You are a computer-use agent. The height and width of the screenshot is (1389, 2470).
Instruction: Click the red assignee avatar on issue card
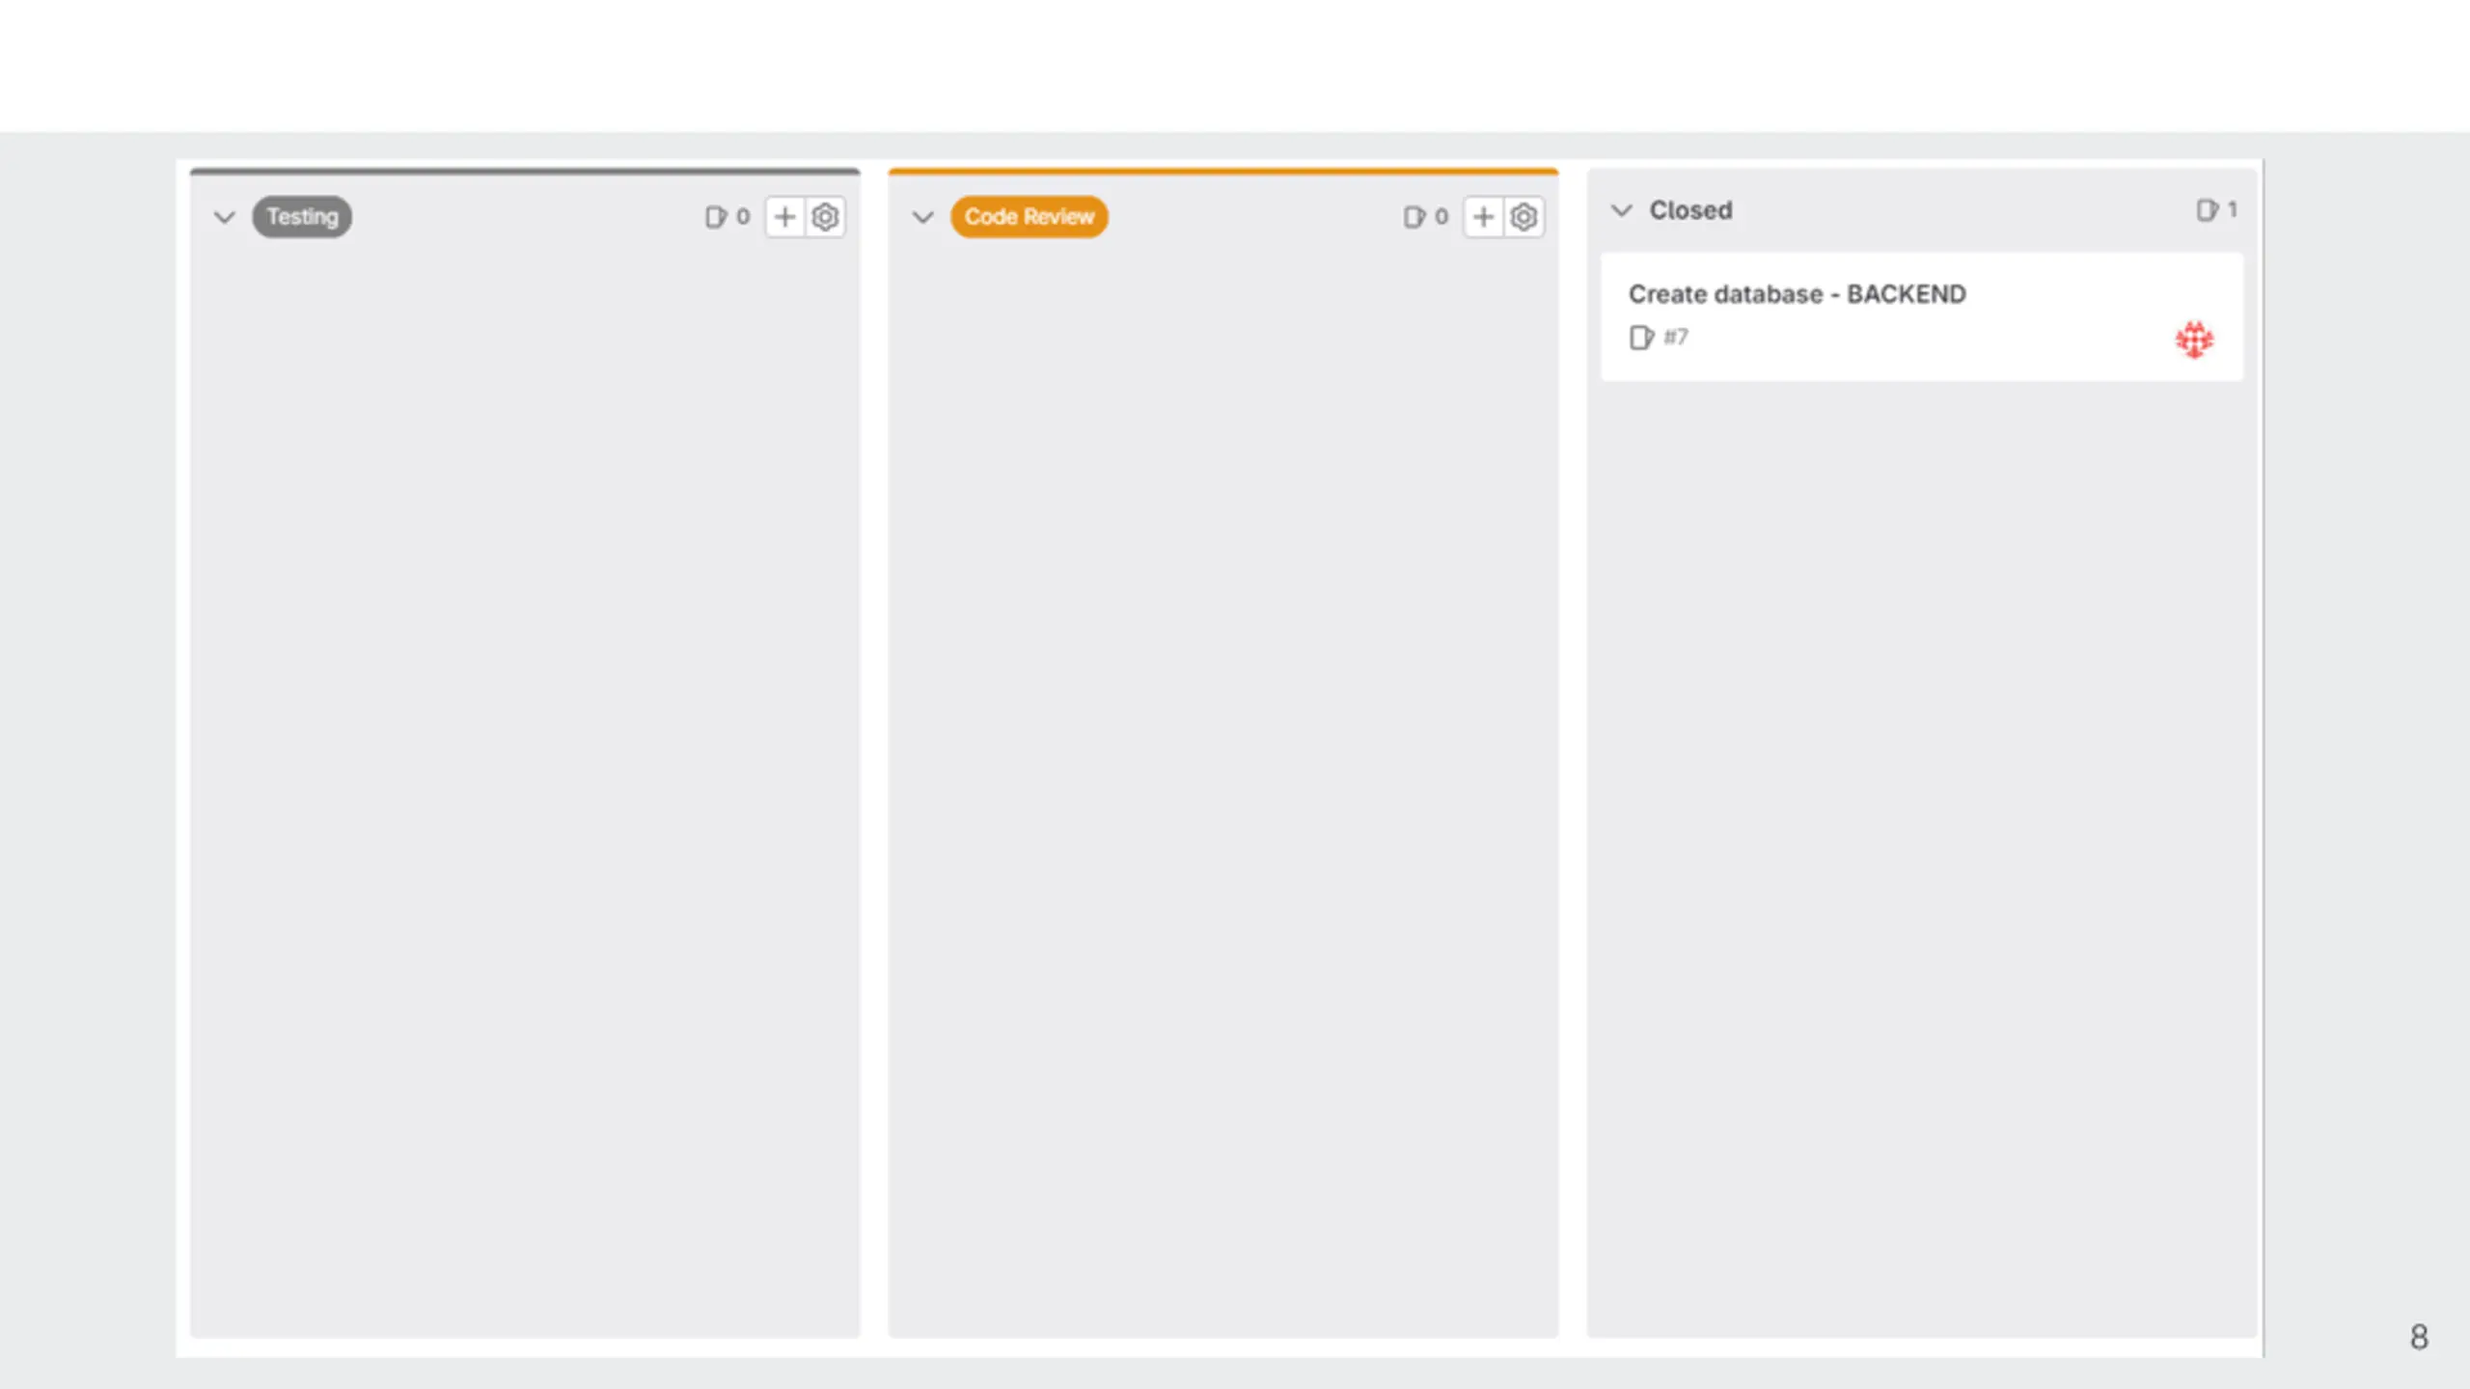[x=2194, y=340]
